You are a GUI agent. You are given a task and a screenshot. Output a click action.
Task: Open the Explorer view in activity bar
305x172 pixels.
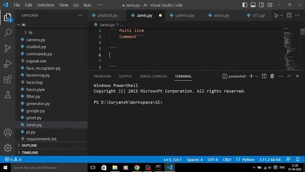pyautogui.click(x=8, y=18)
